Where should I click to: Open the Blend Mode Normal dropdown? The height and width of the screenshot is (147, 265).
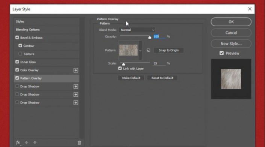point(137,30)
